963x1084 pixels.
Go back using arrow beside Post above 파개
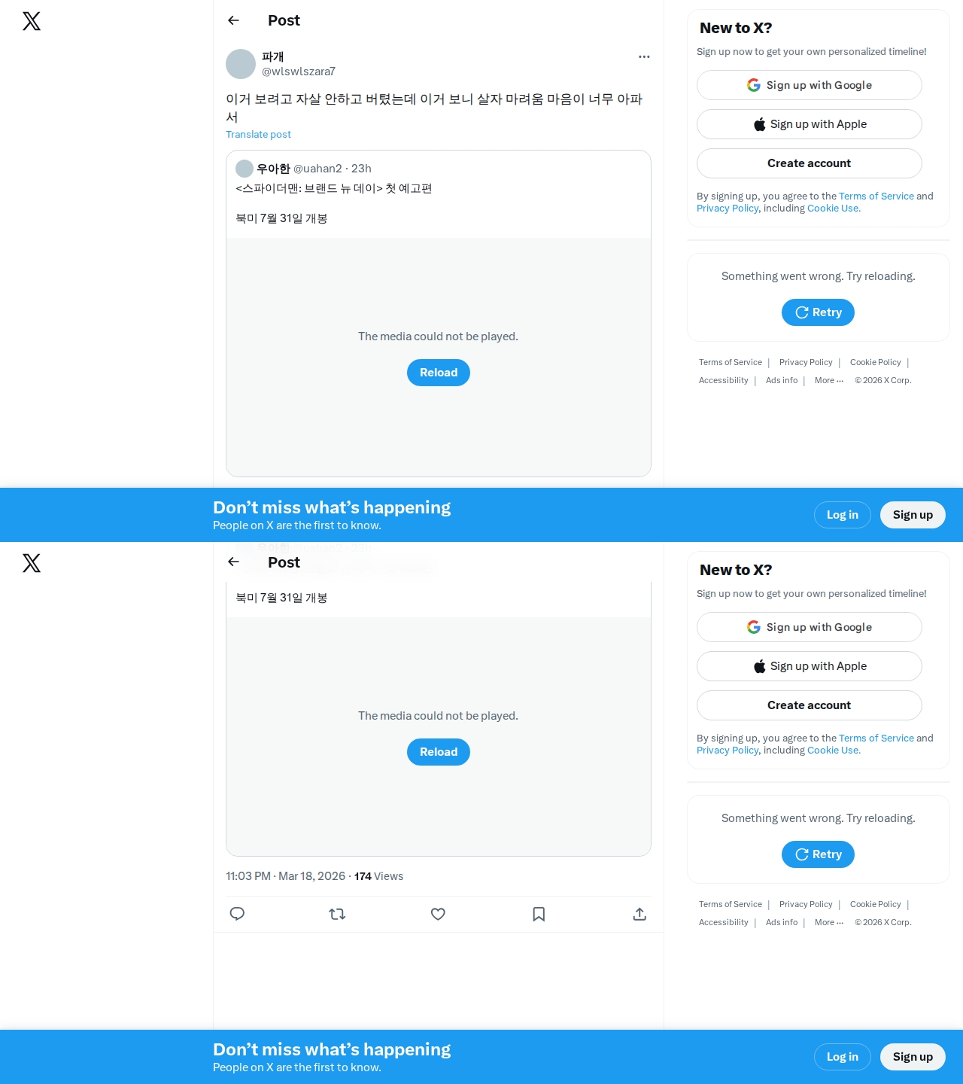pos(233,20)
